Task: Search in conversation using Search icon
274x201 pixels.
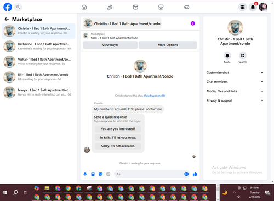Action: tap(243, 56)
